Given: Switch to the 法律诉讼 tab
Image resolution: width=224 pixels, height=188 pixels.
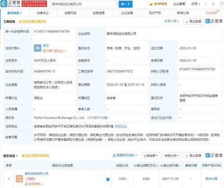Looking at the screenshot, I should 43,13.
